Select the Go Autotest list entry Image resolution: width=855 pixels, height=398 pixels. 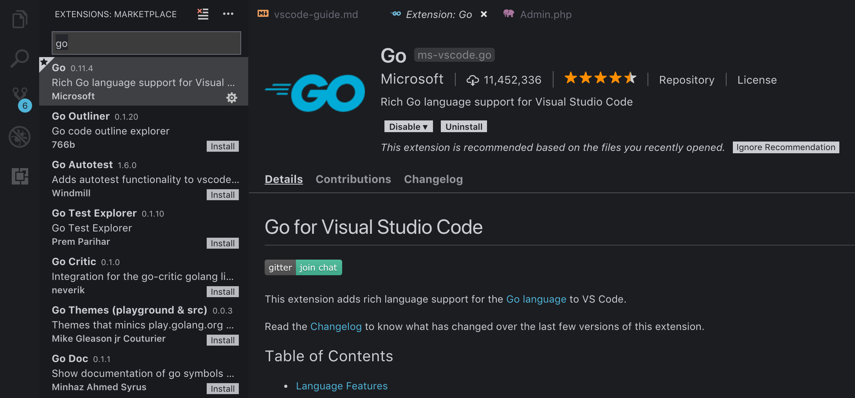tap(144, 178)
